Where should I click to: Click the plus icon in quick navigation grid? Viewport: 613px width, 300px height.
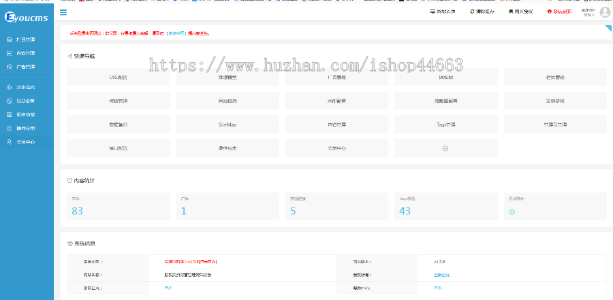445,148
